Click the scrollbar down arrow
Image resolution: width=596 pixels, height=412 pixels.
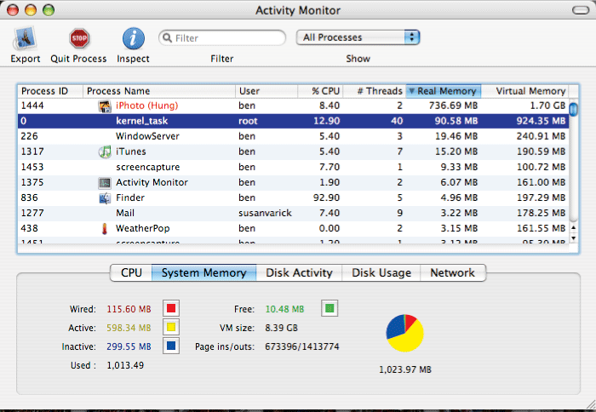point(574,238)
